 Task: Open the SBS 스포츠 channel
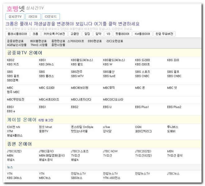142,72
